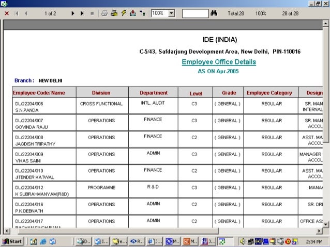Click the Department column header
Screen dimensions: 330x247
(154, 93)
